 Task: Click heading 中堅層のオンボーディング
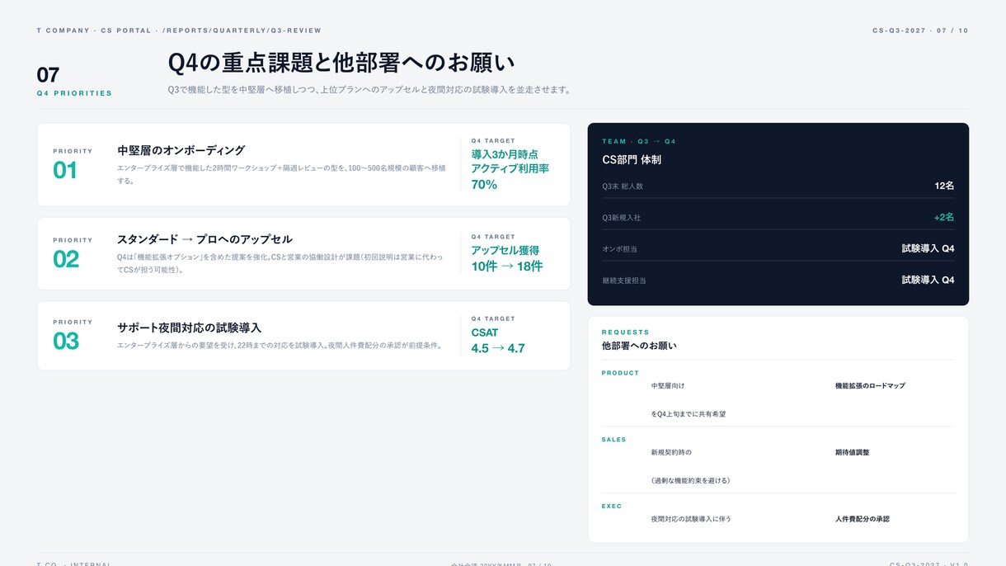pyautogui.click(x=181, y=150)
